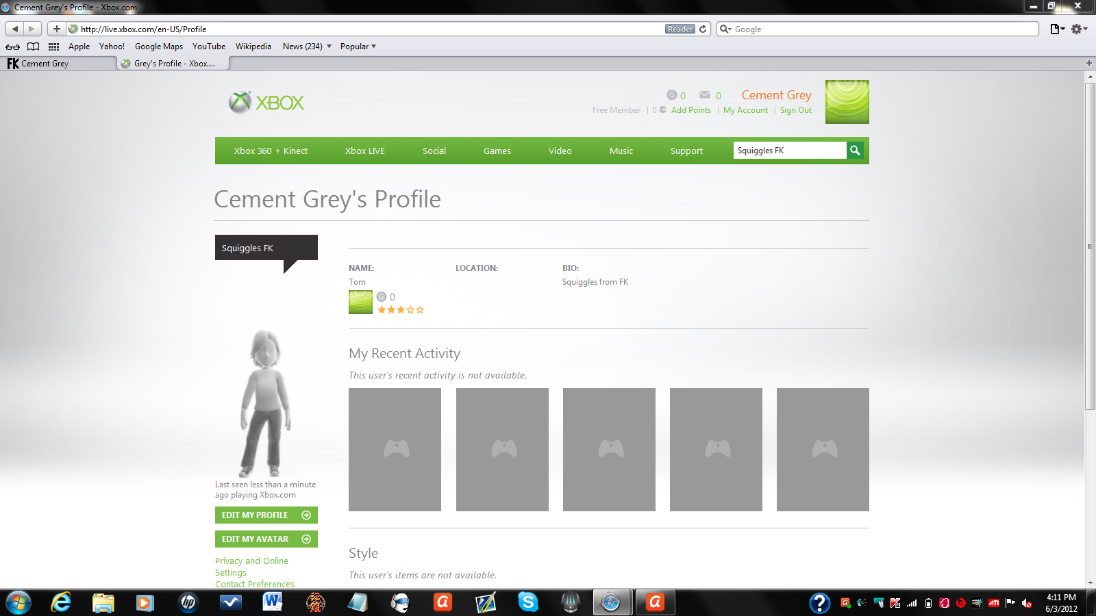Go back with Safari's back arrow
Viewport: 1096px width, 616px height.
tap(15, 29)
